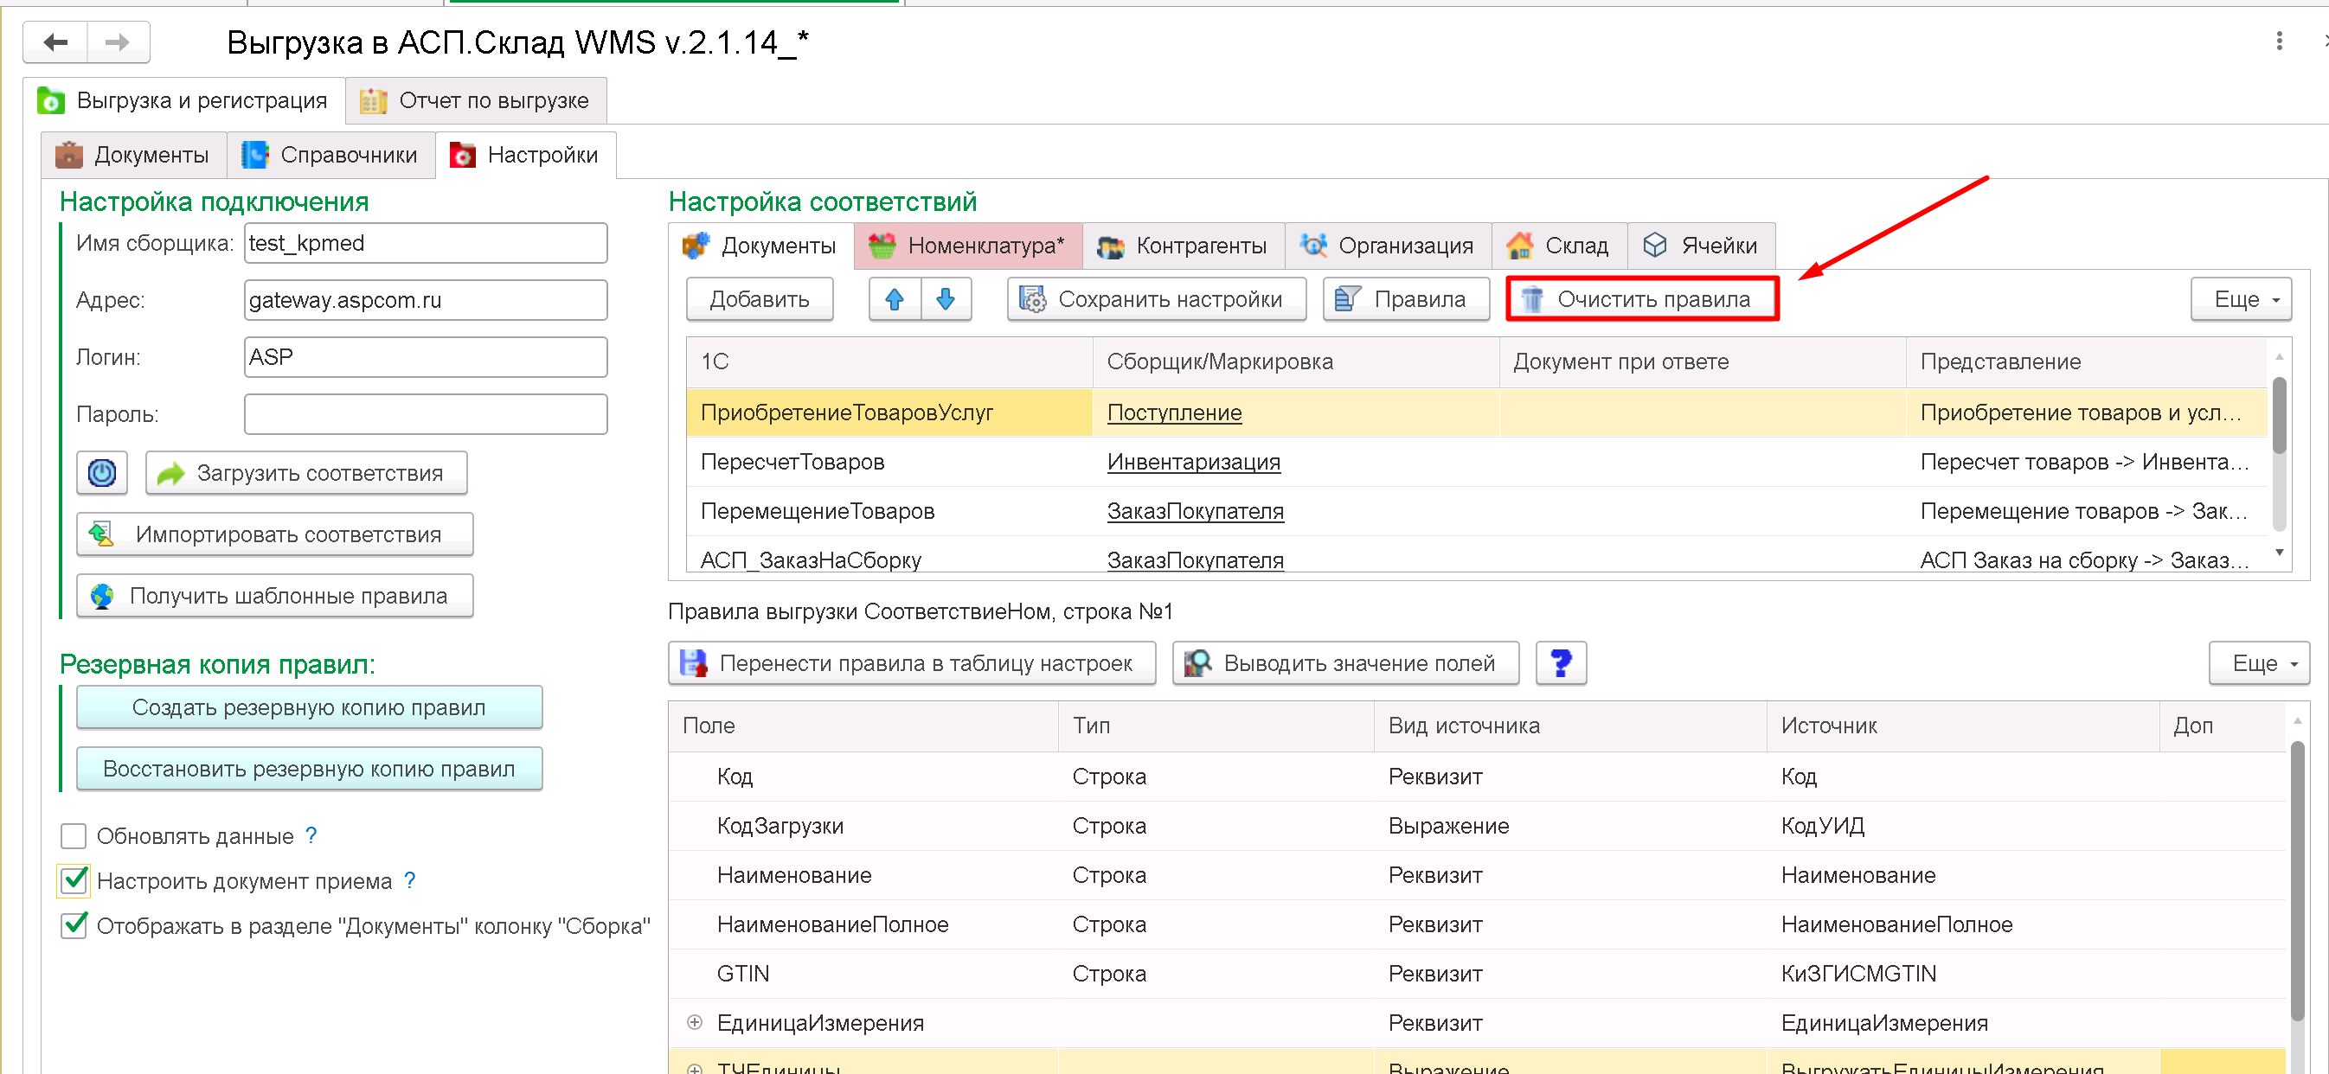Go forward with the right arrow button
2329x1074 pixels.
click(118, 42)
